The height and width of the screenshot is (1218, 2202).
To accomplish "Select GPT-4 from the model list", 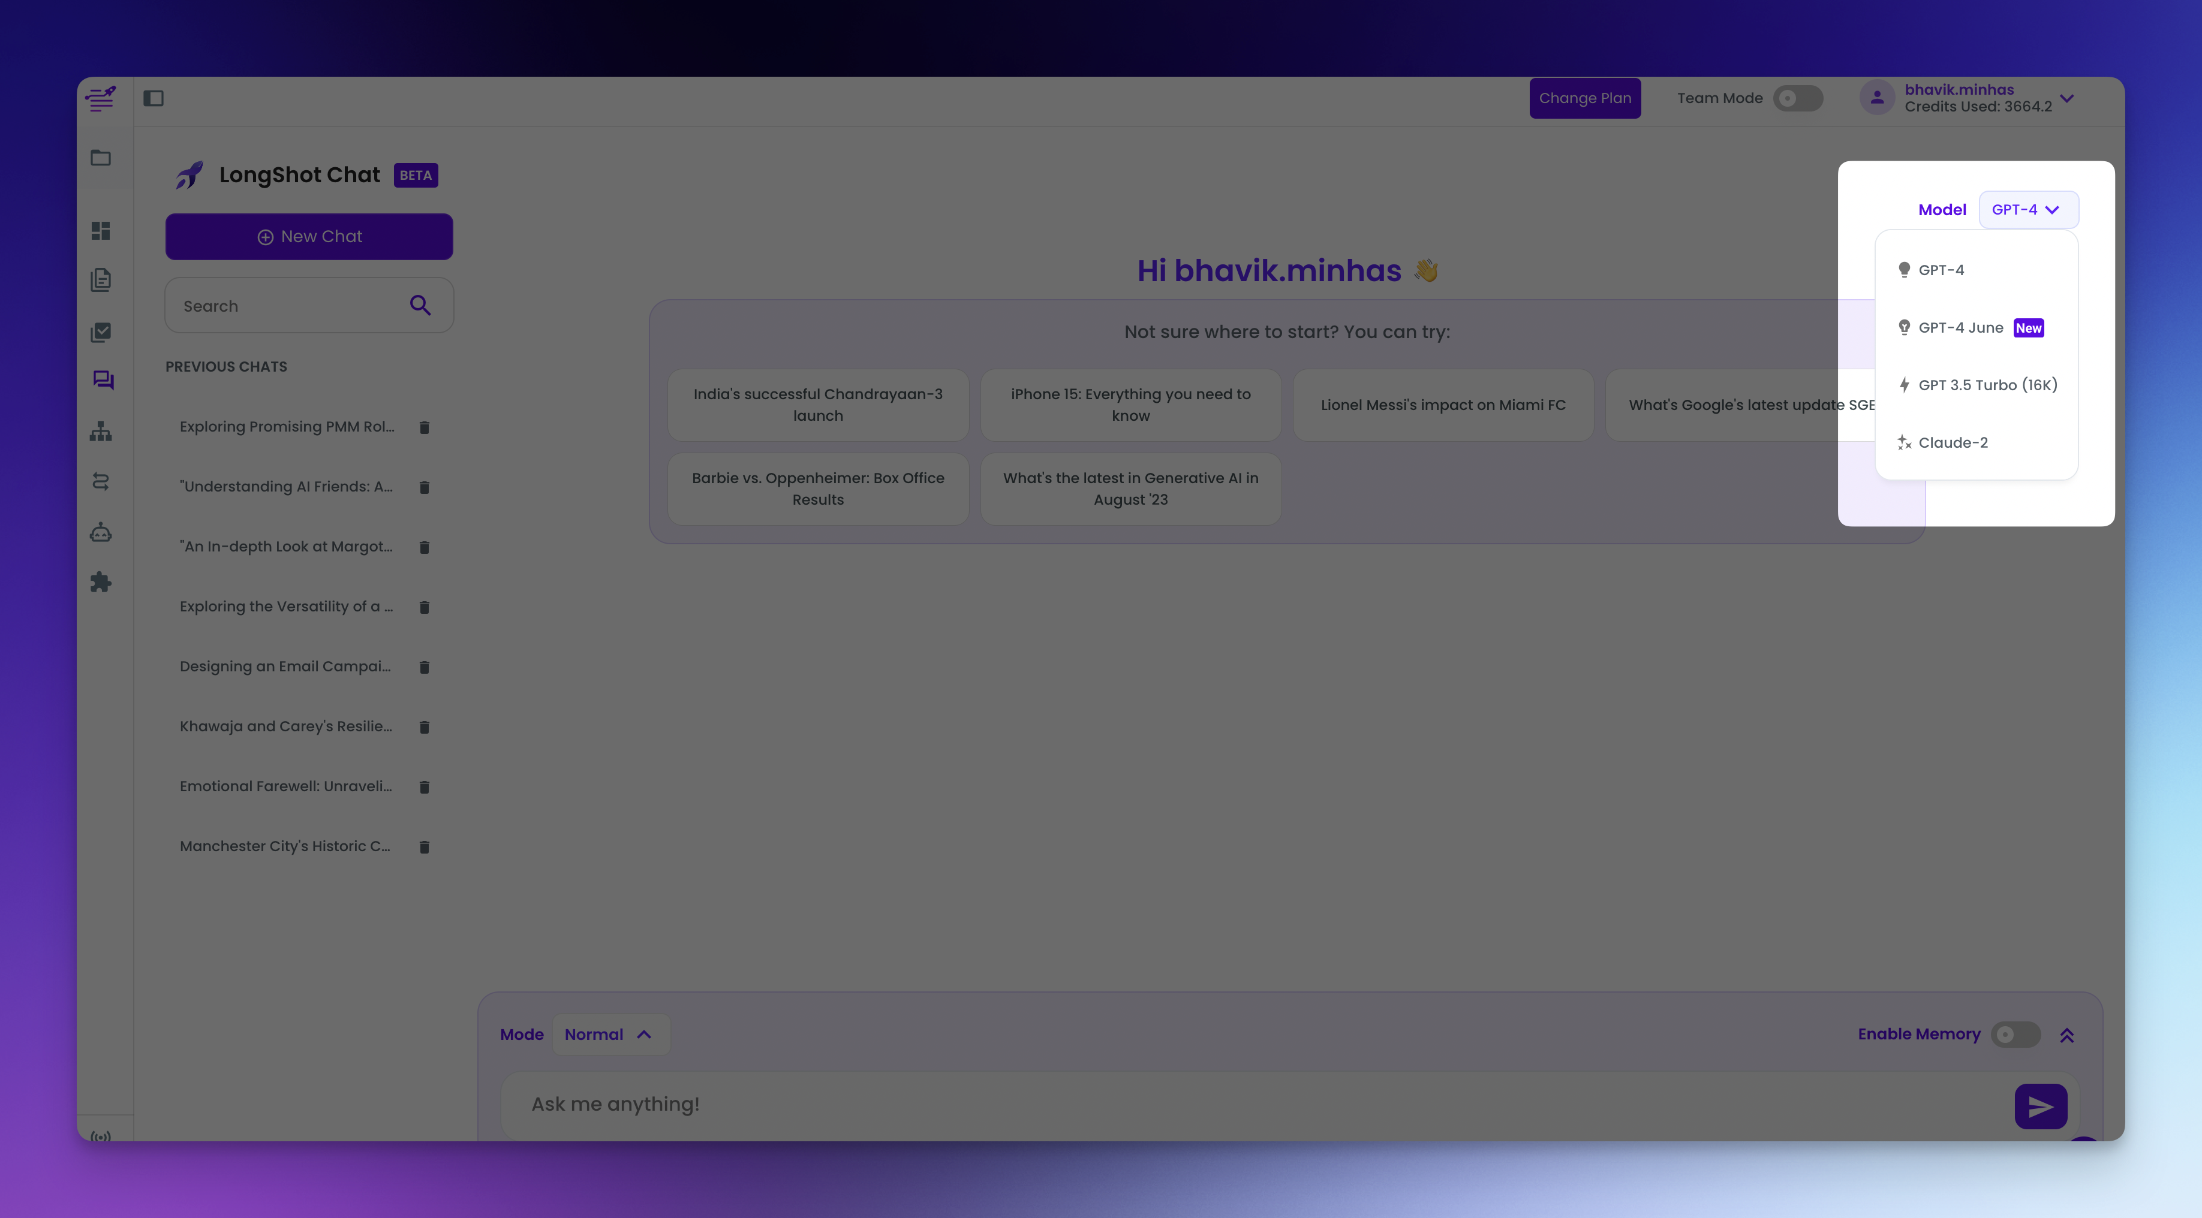I will (1977, 270).
